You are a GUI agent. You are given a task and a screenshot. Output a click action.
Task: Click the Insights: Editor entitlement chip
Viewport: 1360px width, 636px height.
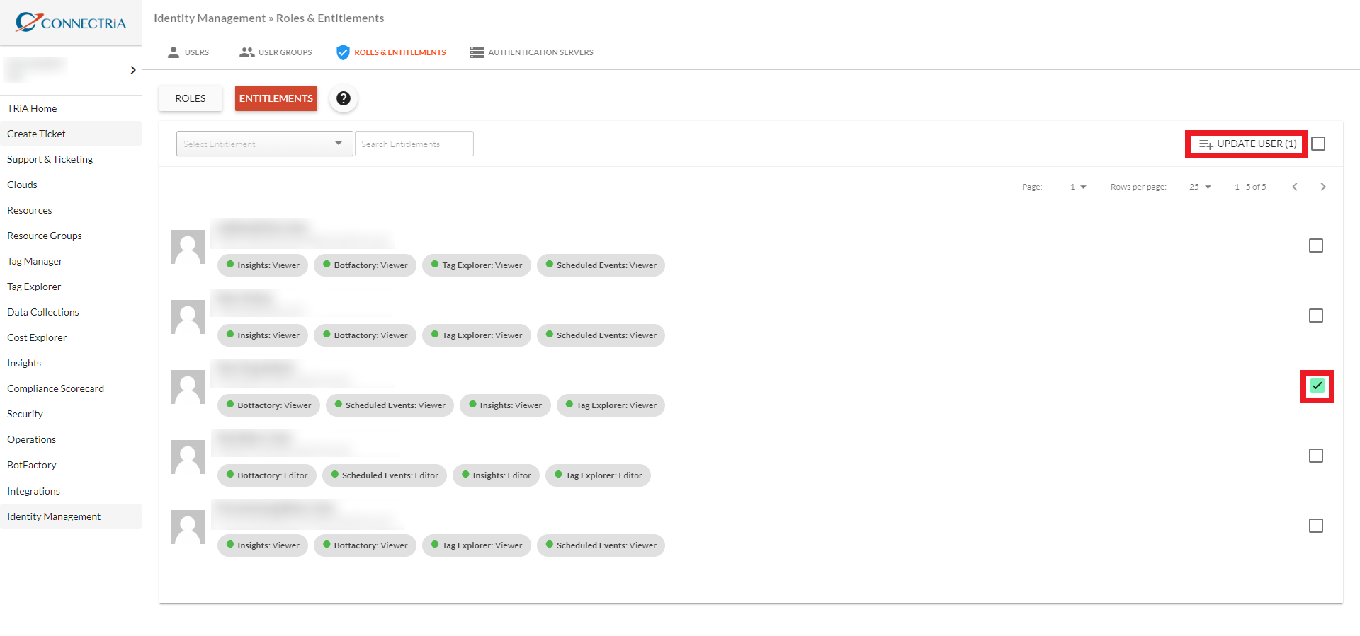coord(497,475)
